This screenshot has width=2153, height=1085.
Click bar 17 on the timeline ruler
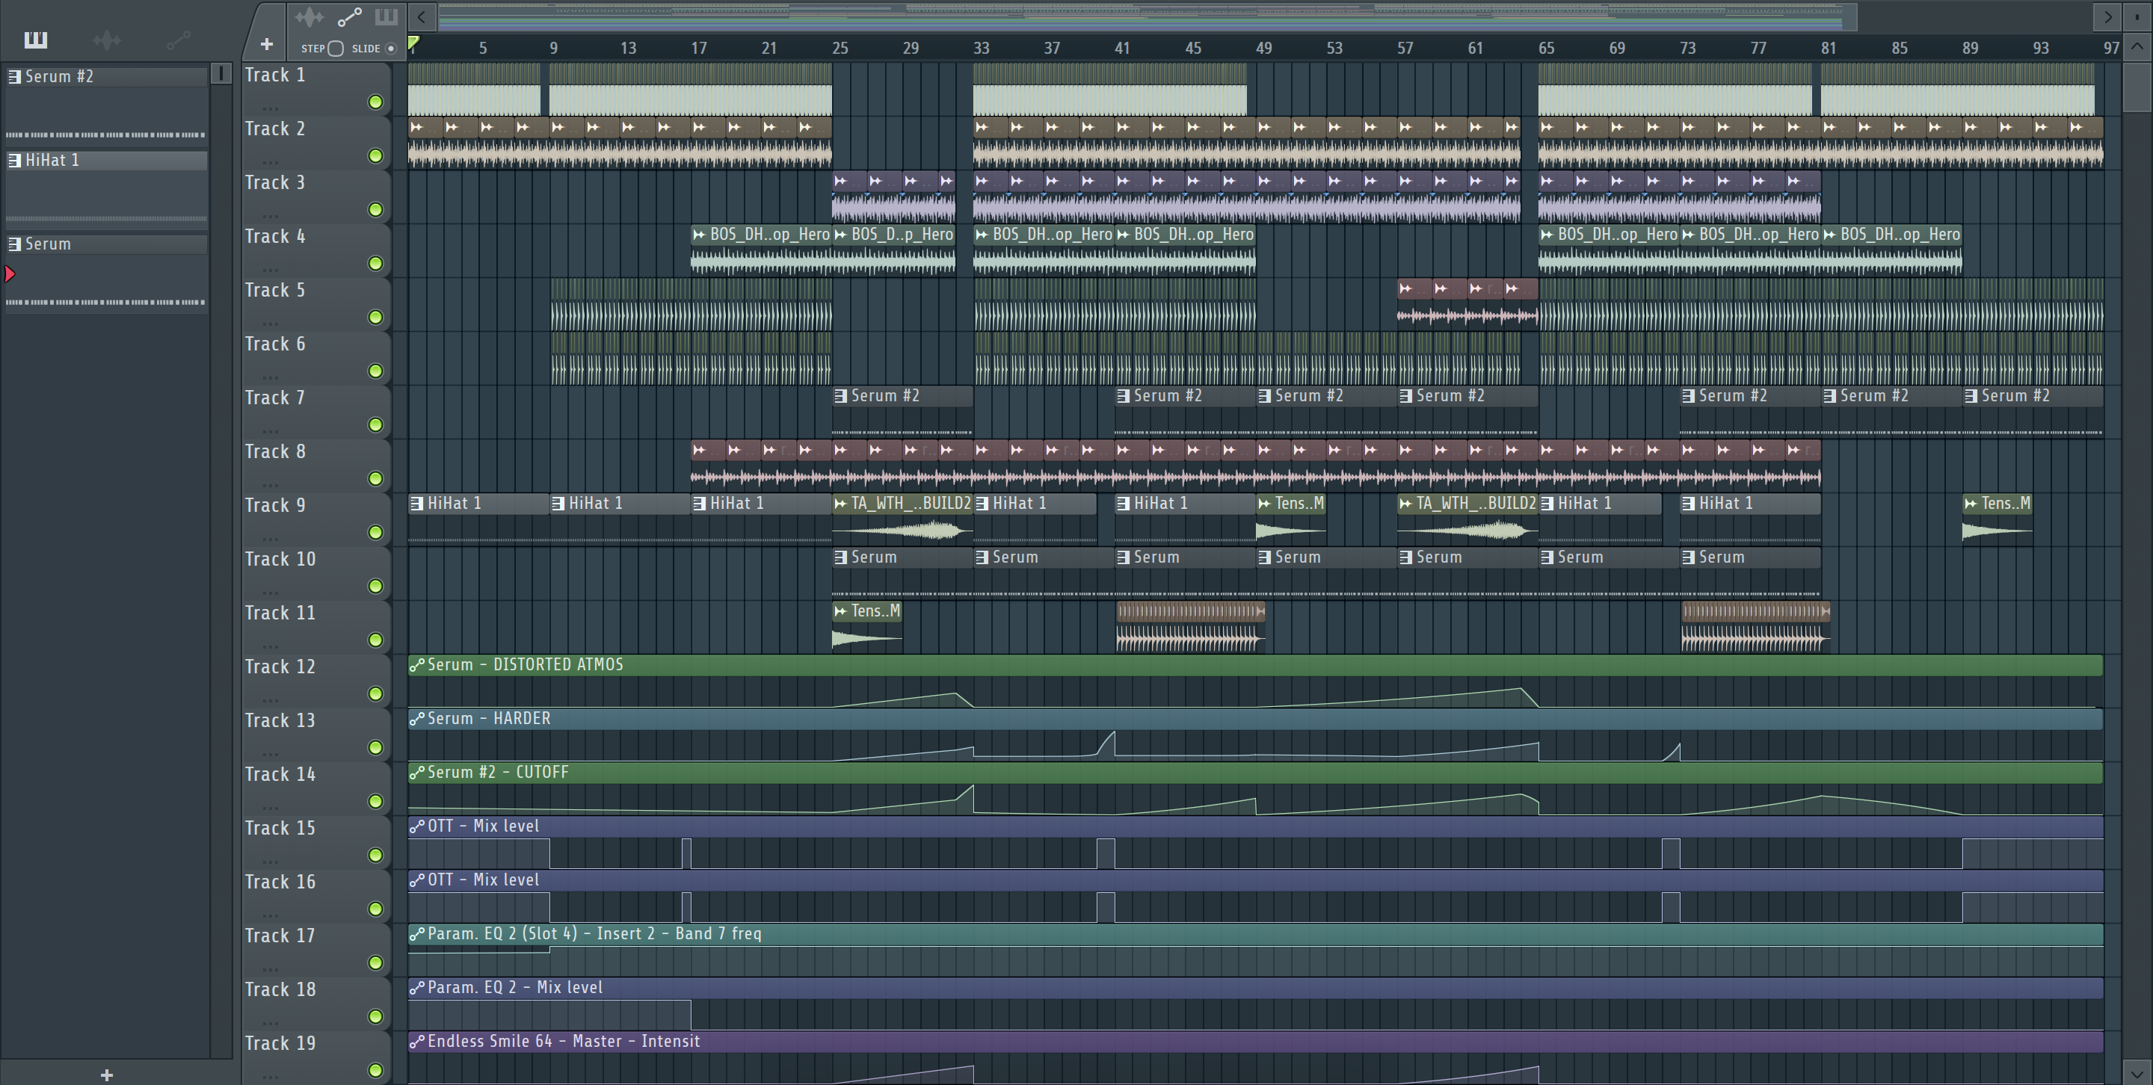tap(699, 48)
